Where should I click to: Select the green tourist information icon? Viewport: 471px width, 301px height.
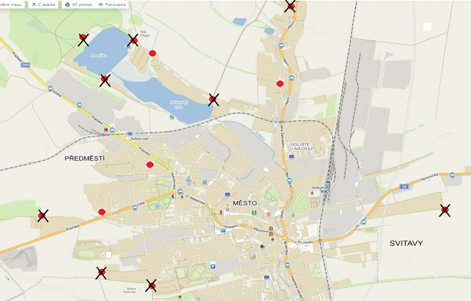[254, 212]
